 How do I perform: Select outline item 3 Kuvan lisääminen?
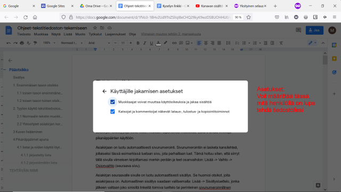[28, 132]
